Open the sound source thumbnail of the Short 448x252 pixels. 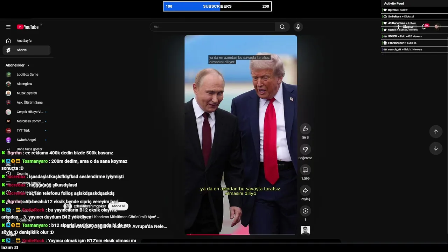pyautogui.click(x=305, y=230)
